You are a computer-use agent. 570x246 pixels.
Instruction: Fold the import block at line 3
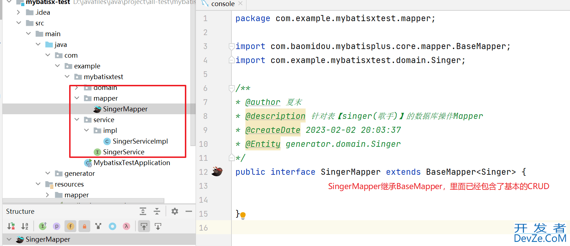click(231, 46)
